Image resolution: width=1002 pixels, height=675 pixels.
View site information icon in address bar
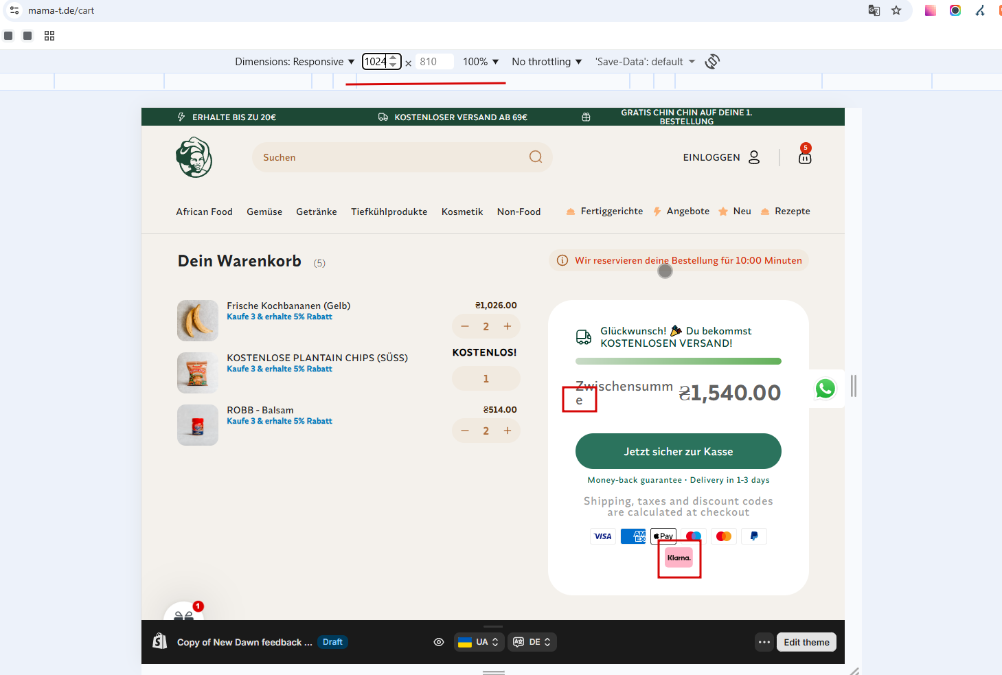(x=14, y=10)
